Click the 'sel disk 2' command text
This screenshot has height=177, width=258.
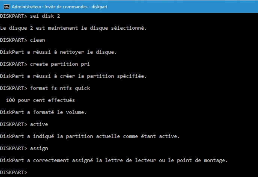[45, 16]
